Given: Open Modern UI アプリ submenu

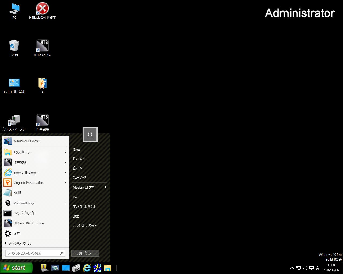Looking at the screenshot, I should (x=90, y=187).
